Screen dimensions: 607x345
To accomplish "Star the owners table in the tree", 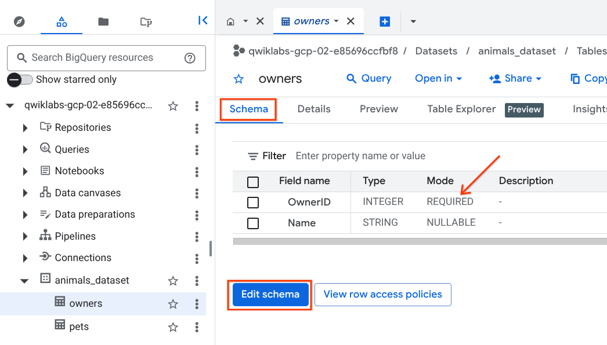I will pyautogui.click(x=173, y=304).
